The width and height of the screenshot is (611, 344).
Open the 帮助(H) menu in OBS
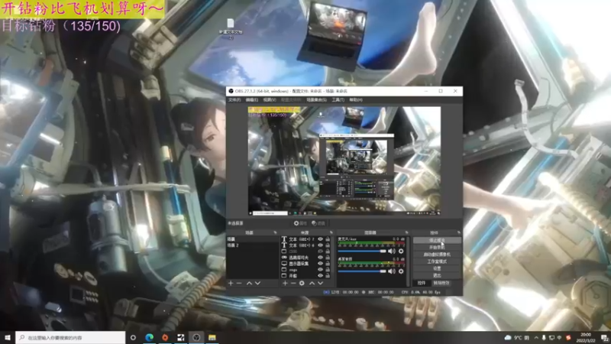(356, 100)
